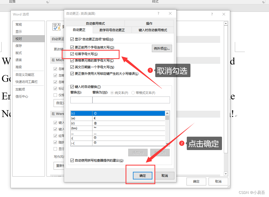Select 高级 in Word options sidebar

click(x=28, y=67)
